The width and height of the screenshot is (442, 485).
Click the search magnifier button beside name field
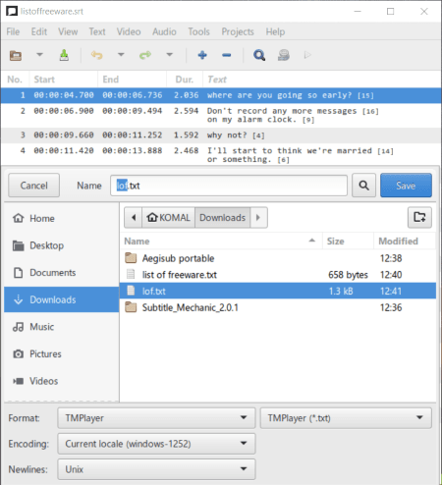(363, 186)
